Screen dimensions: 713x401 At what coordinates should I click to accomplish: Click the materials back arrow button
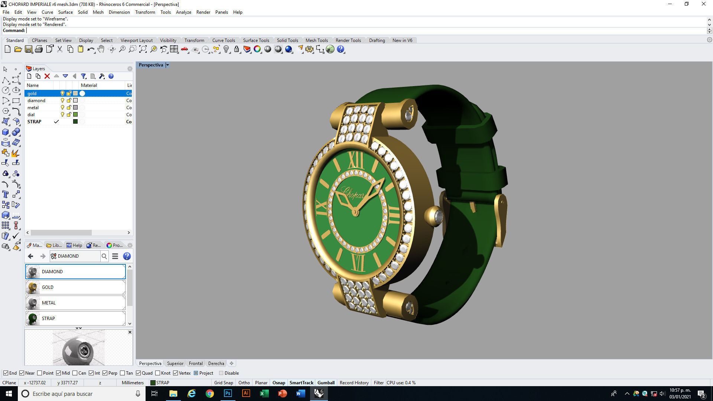(x=30, y=256)
